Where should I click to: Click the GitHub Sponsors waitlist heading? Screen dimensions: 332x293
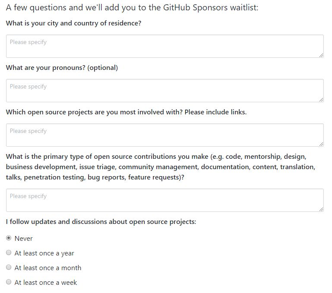pyautogui.click(x=132, y=8)
